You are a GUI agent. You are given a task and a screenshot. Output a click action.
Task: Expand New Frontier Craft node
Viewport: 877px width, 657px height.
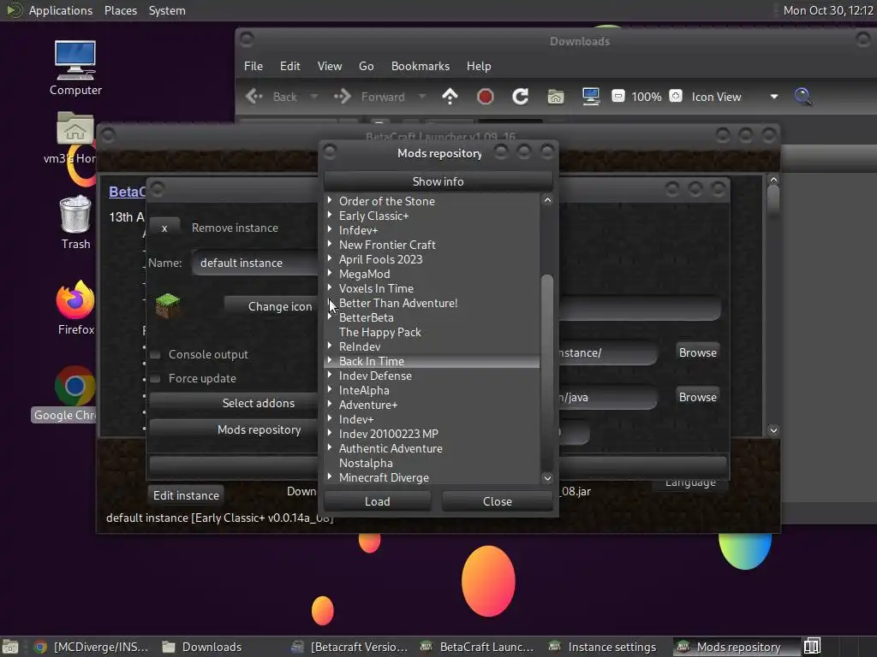330,244
